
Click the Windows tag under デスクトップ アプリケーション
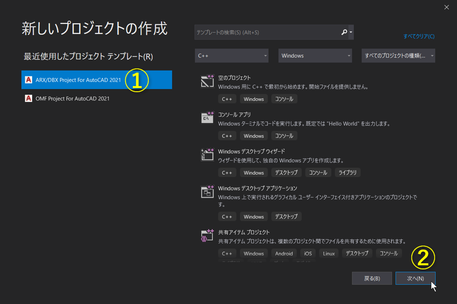coord(253,216)
